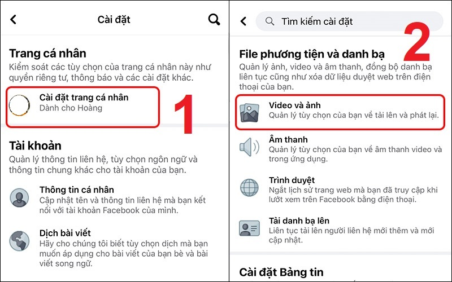Open Âm thanh sound settings
The width and height of the screenshot is (452, 282).
(340, 149)
